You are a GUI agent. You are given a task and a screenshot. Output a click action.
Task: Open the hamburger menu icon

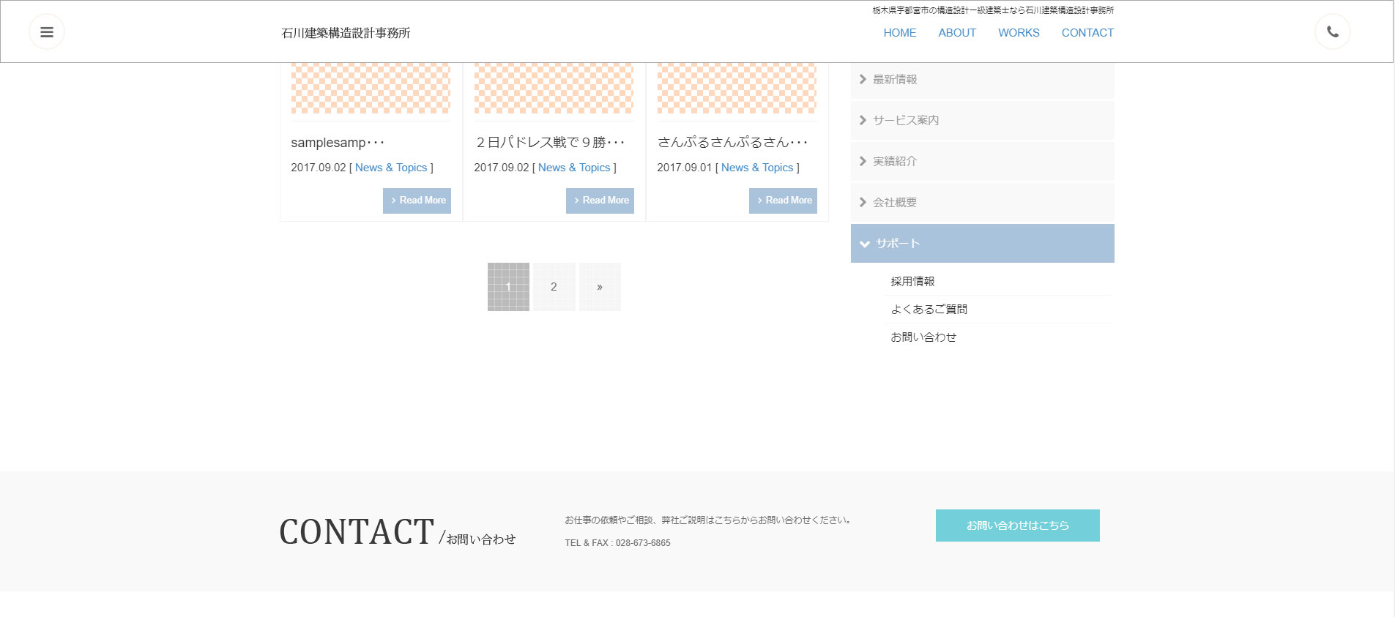click(x=47, y=32)
